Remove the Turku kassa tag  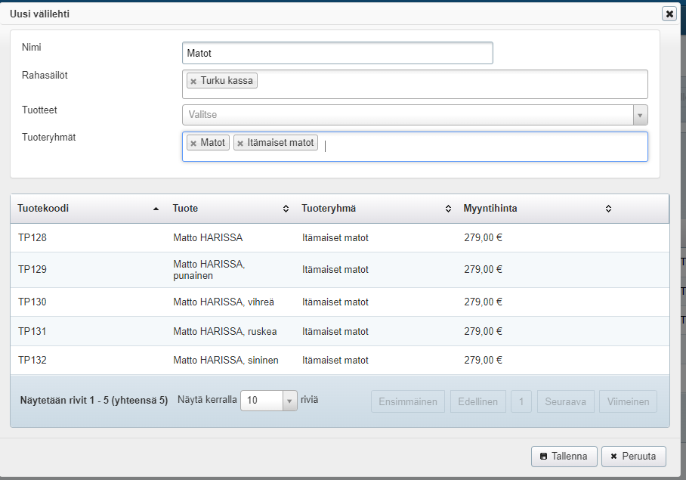(193, 81)
